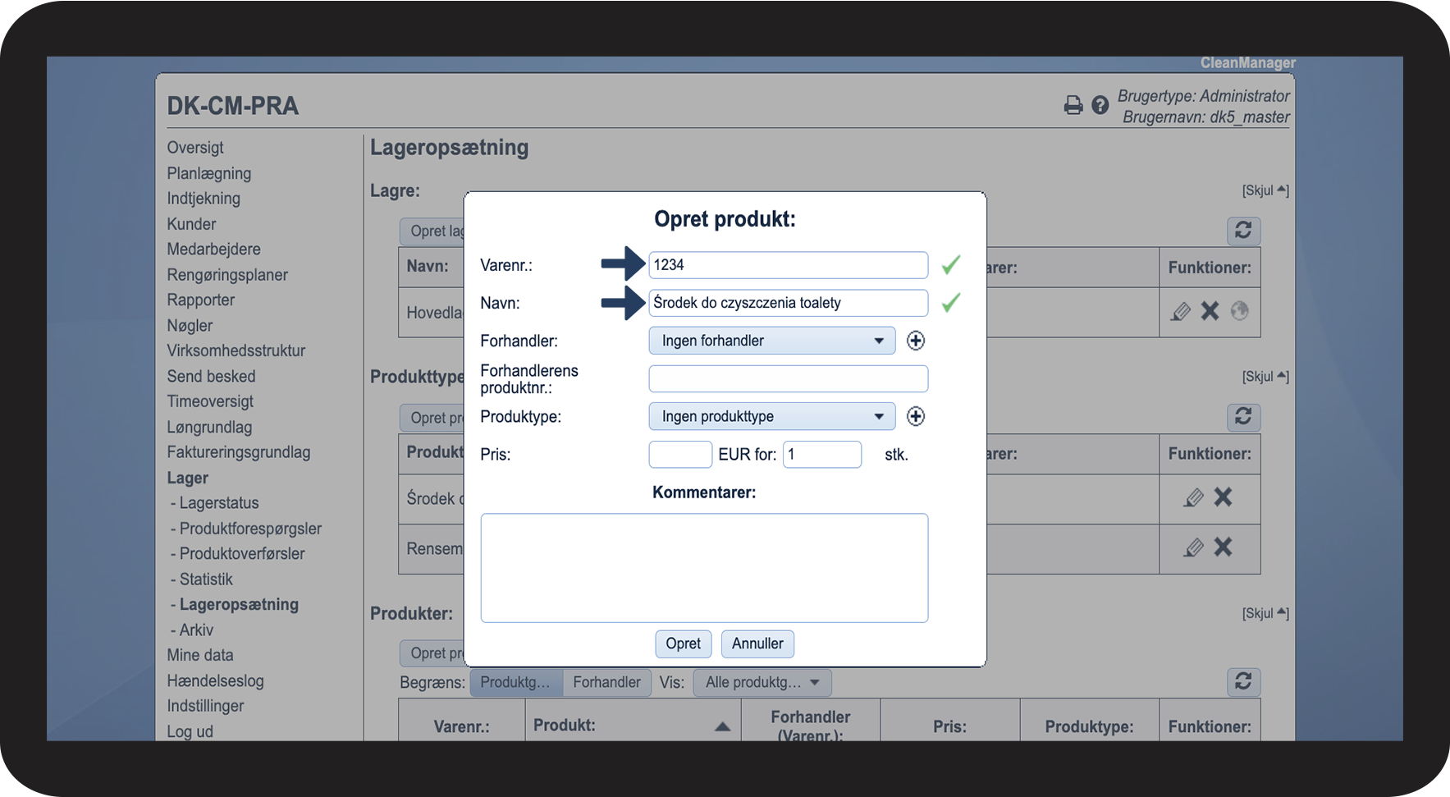Collapse the Lagre section via Skjul
This screenshot has height=797, width=1450.
[x=1265, y=190]
